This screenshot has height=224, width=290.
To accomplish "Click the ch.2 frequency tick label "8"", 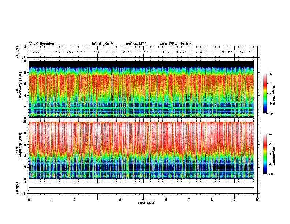I will point(25,133).
